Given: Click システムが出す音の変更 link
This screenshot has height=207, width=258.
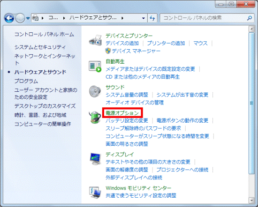Looking at the screenshot, I should coord(182,95).
